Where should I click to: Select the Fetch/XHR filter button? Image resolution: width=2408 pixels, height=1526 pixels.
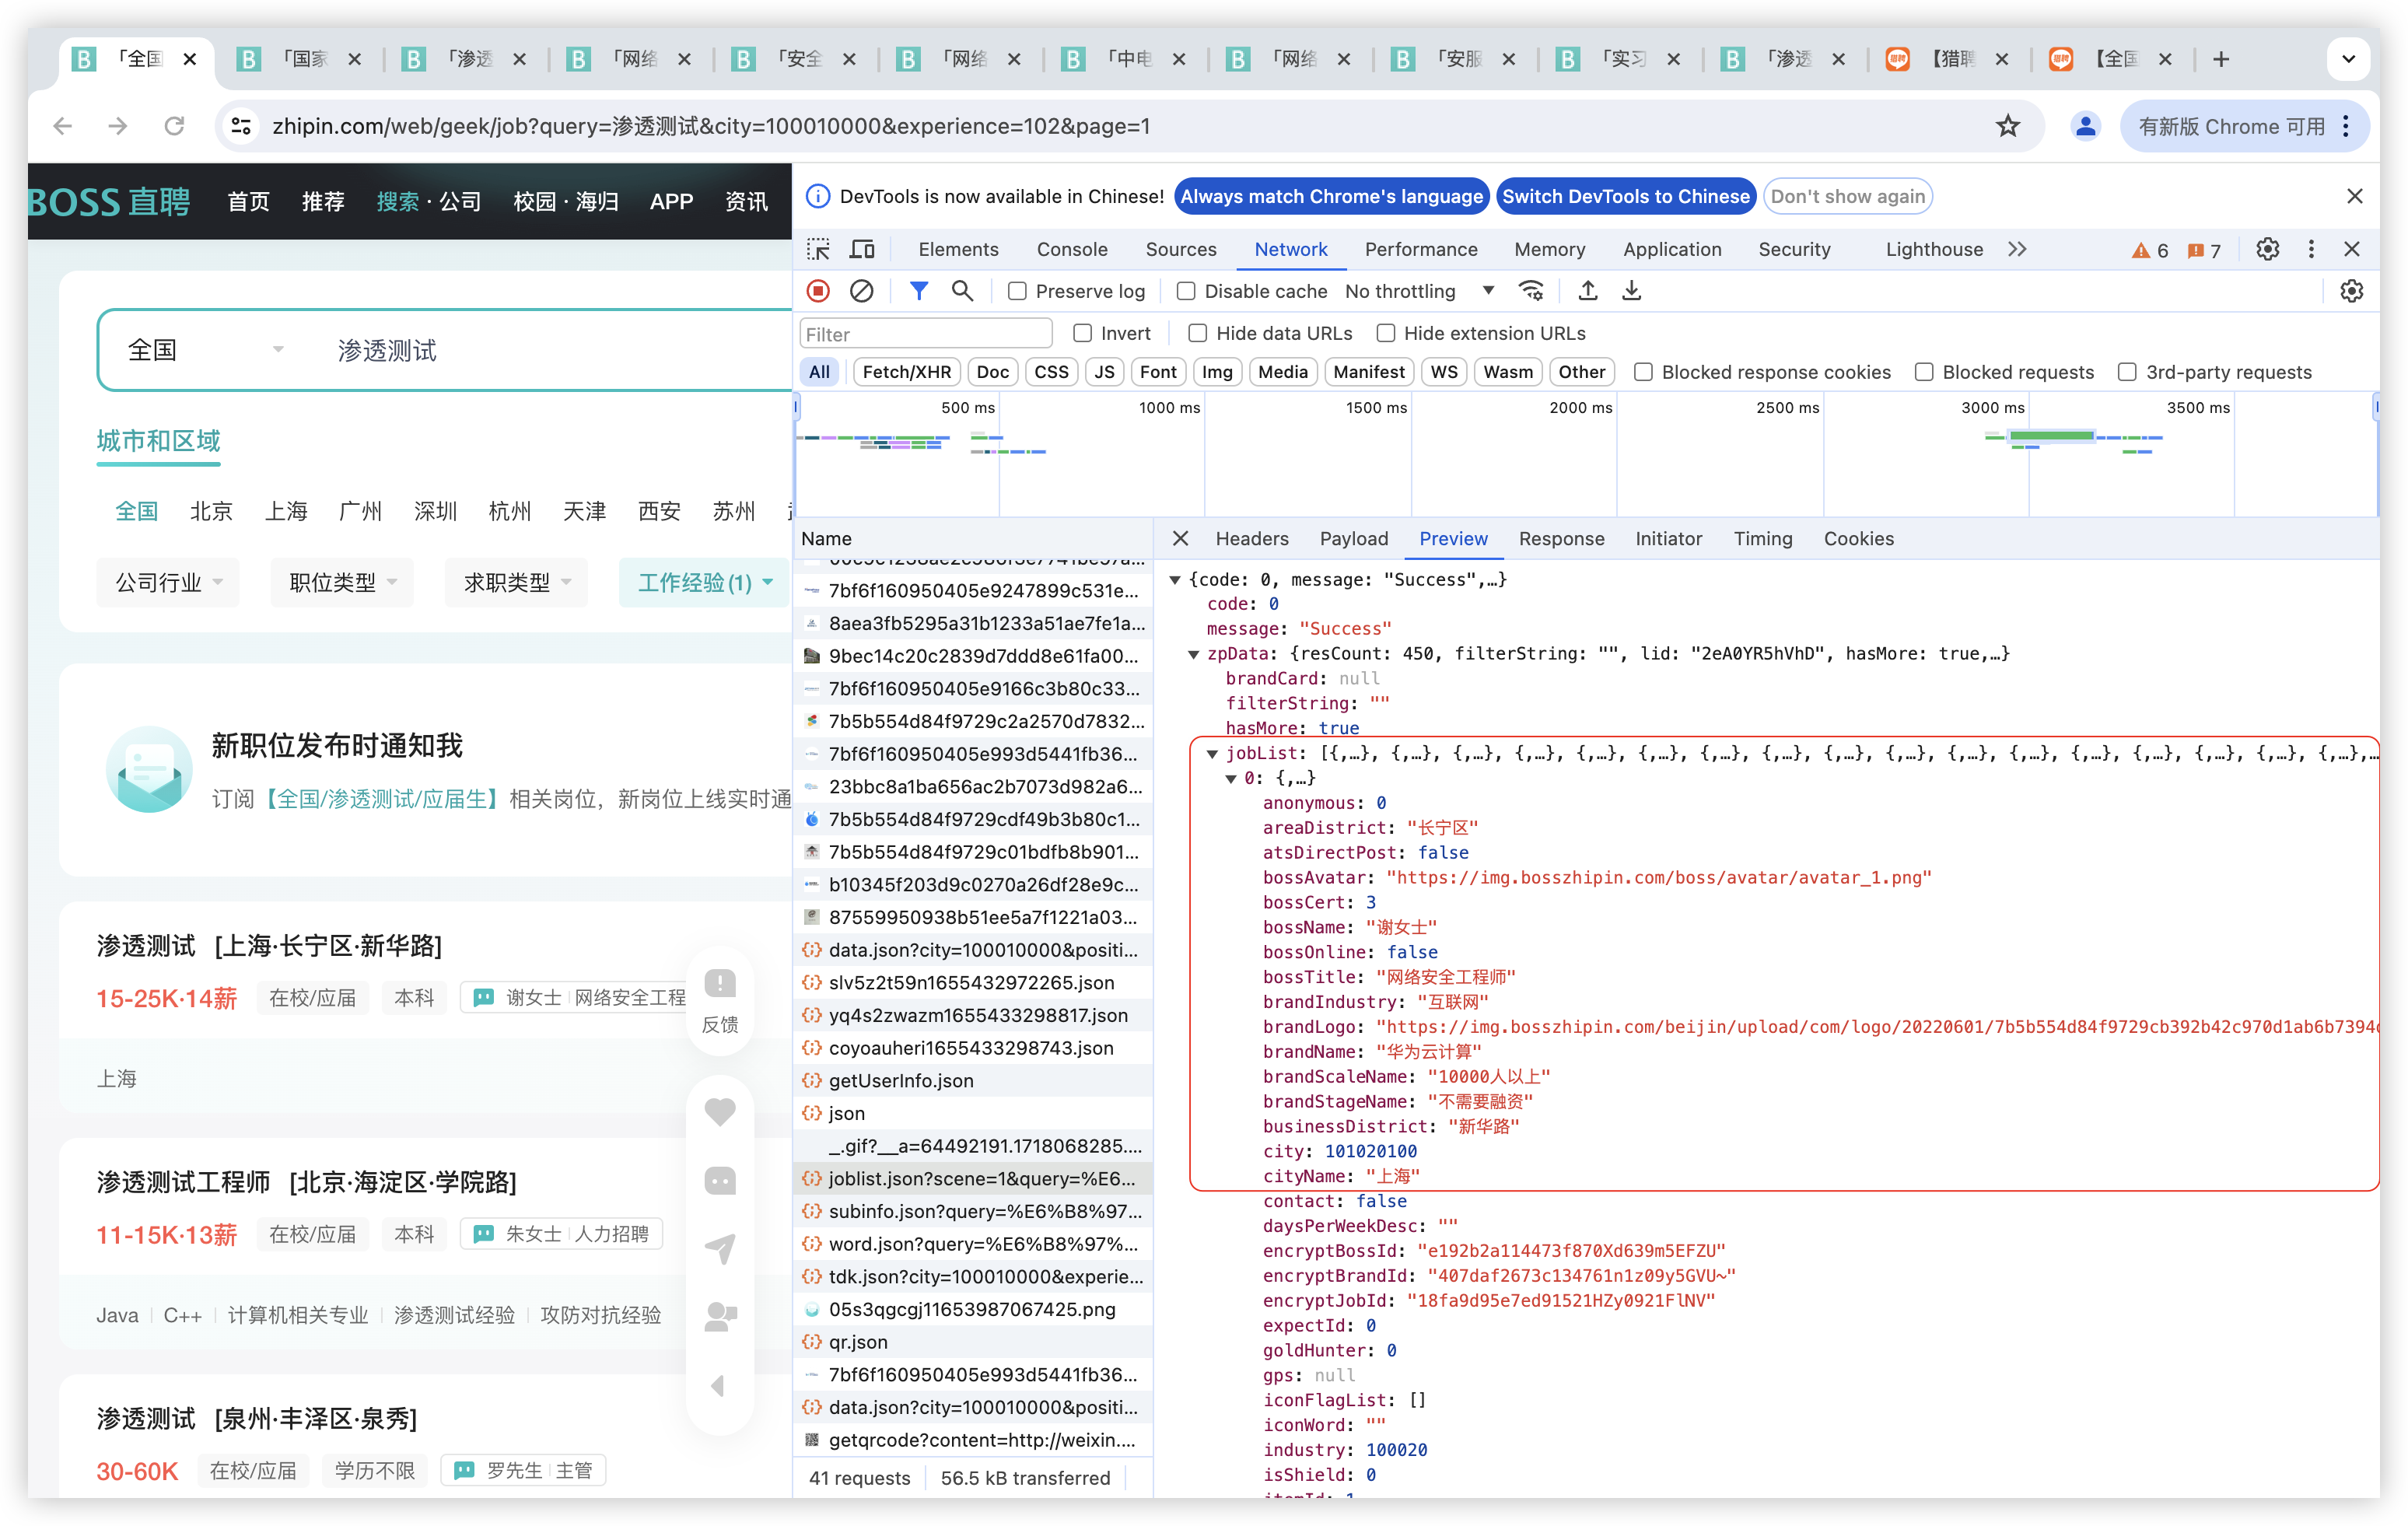[x=906, y=372]
